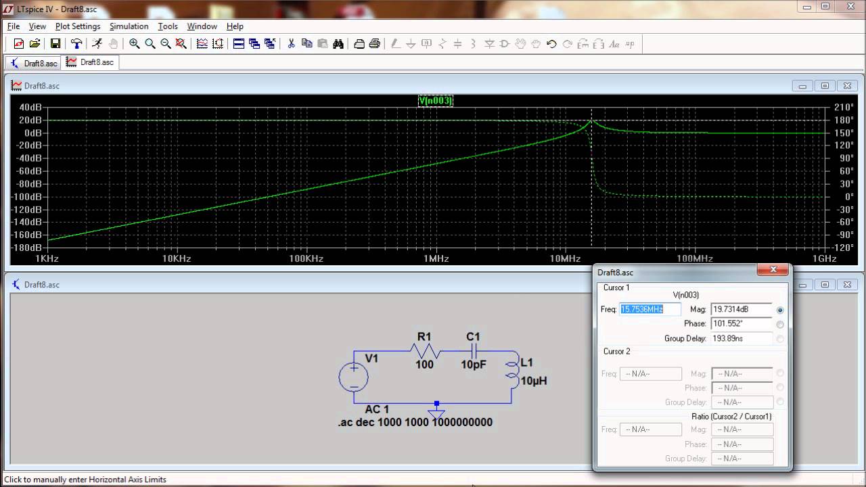Open the View menu

click(37, 26)
